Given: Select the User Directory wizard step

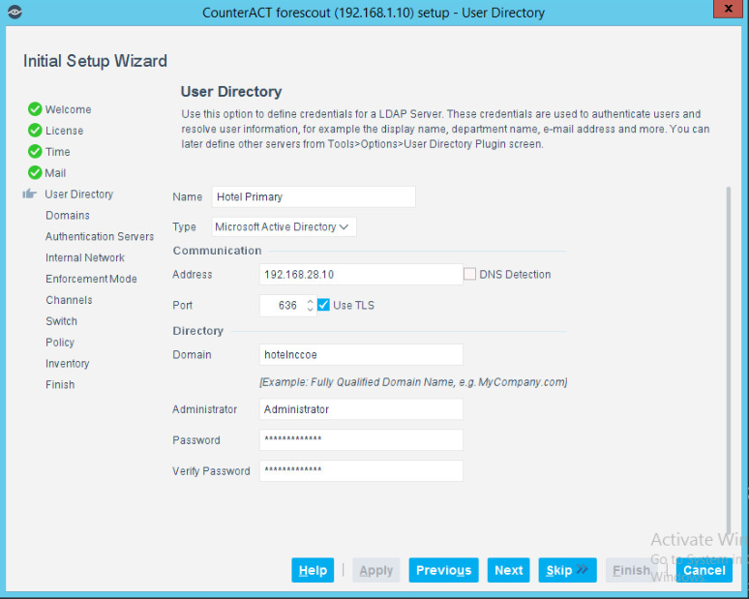Looking at the screenshot, I should pyautogui.click(x=78, y=194).
